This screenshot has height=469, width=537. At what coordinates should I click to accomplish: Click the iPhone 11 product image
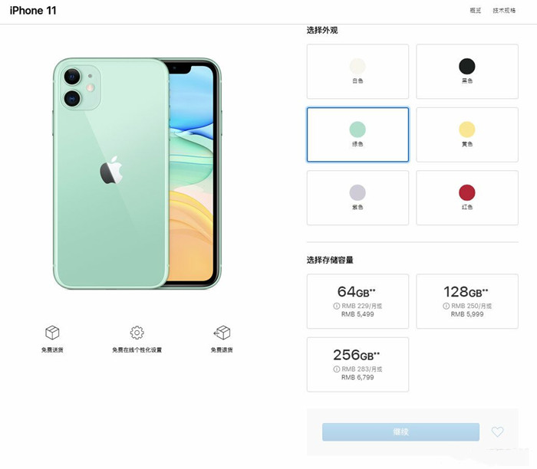137,173
